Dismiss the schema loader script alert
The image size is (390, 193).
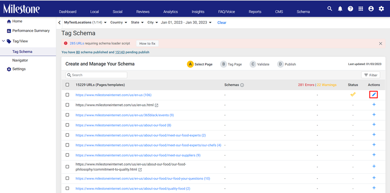(x=380, y=44)
